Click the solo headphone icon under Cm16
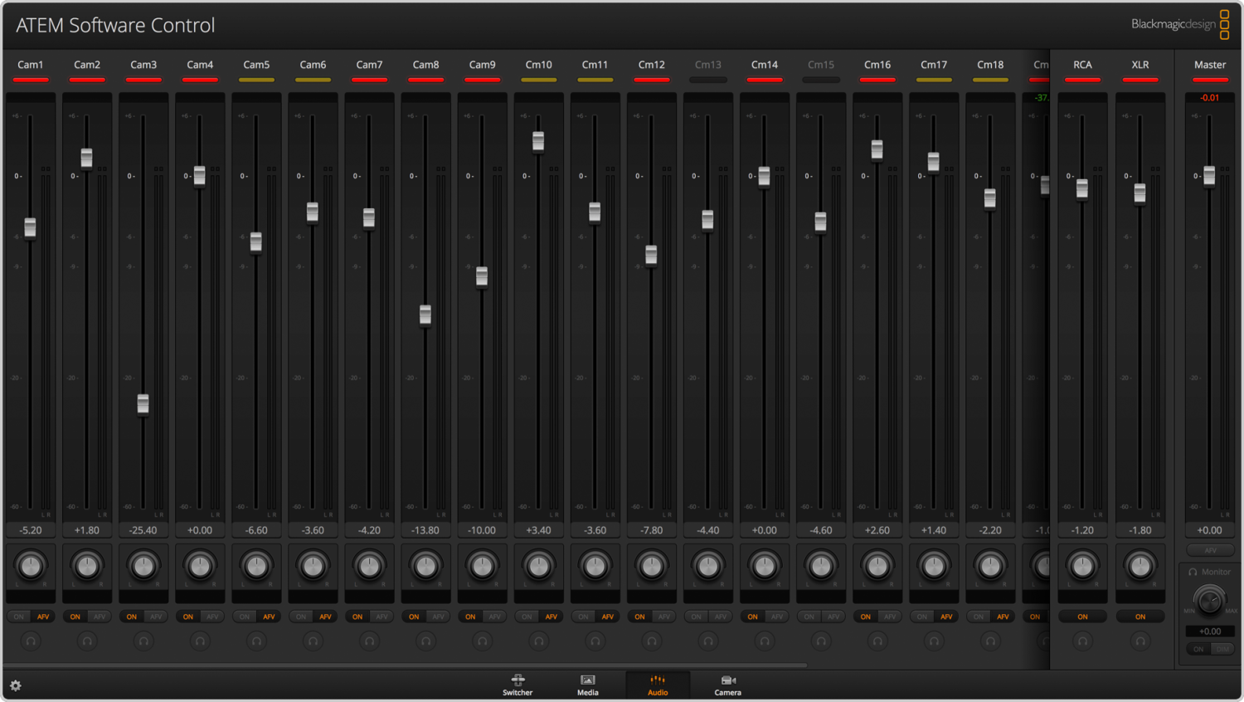This screenshot has width=1244, height=702. (x=877, y=641)
